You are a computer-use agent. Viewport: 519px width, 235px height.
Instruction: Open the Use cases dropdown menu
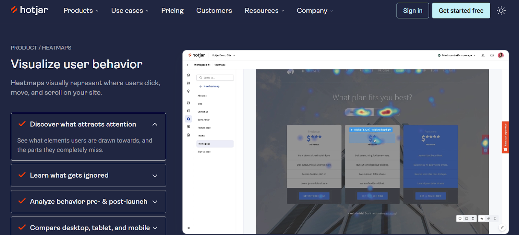[130, 11]
